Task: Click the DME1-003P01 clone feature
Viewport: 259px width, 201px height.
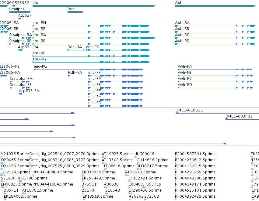Action: [x=242, y=119]
